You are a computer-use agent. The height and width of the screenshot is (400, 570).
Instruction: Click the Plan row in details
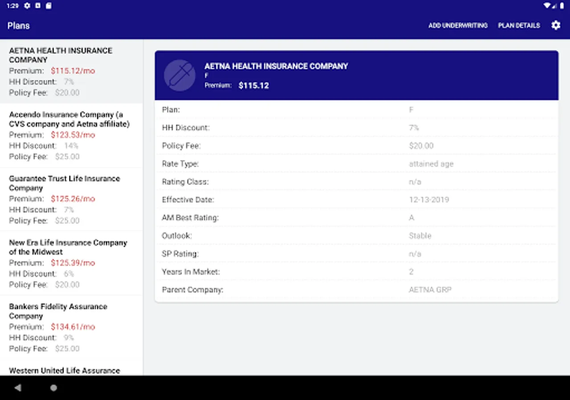coord(356,109)
